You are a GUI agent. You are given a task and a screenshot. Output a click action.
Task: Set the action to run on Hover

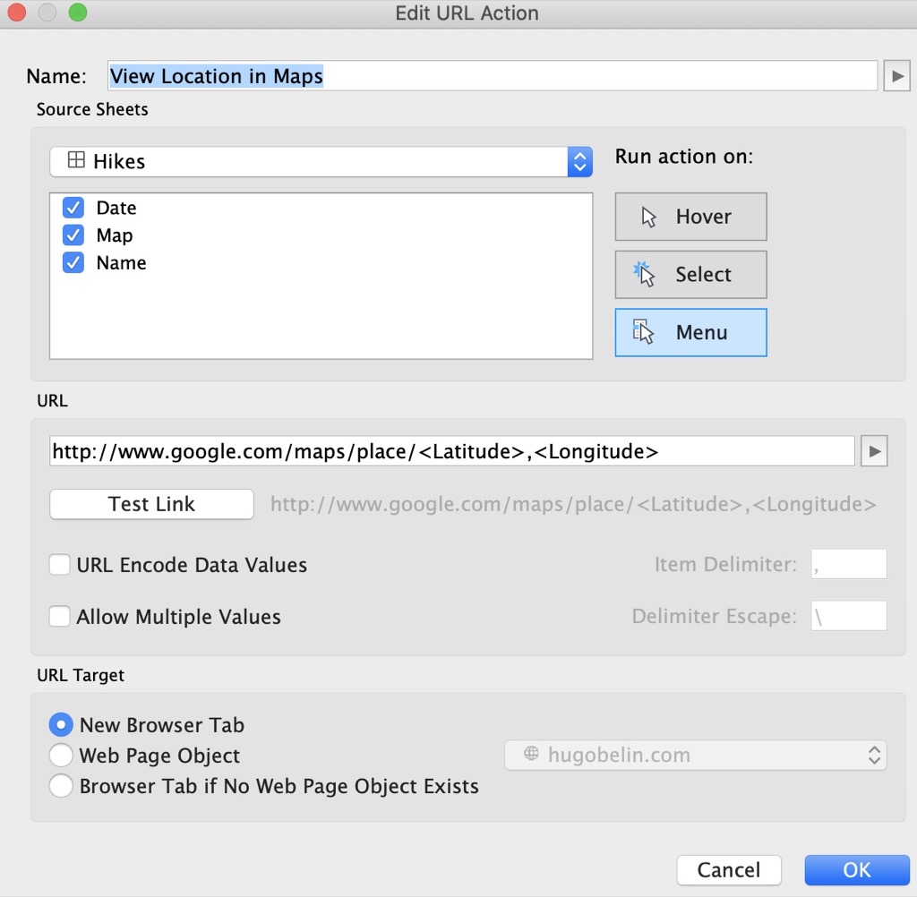[690, 217]
